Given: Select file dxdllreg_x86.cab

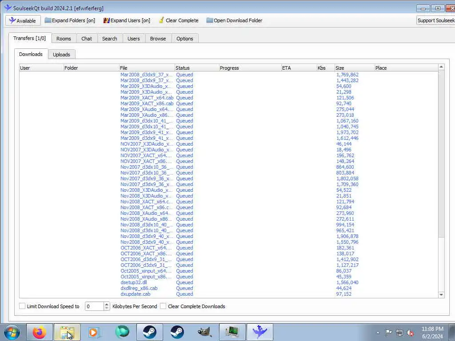Looking at the screenshot, I should point(139,288).
